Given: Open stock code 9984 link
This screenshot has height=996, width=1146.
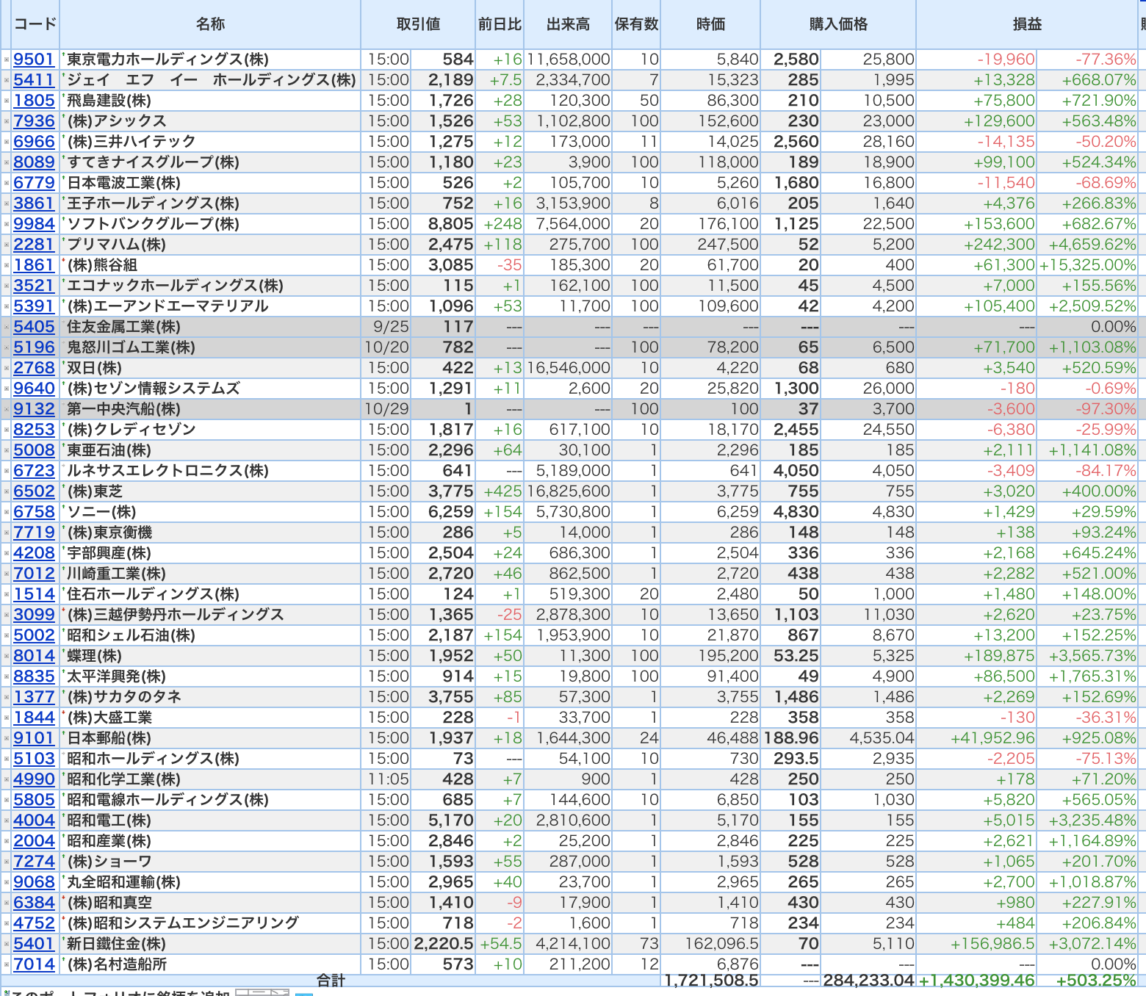Looking at the screenshot, I should click(x=34, y=224).
